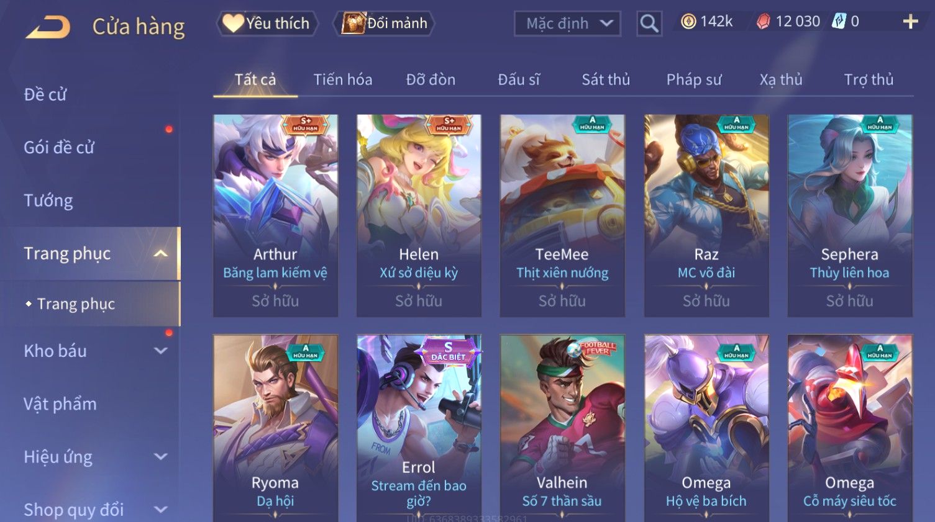Open Errol Stream đến bao giờ skin card
935x522 pixels.
pos(419,428)
